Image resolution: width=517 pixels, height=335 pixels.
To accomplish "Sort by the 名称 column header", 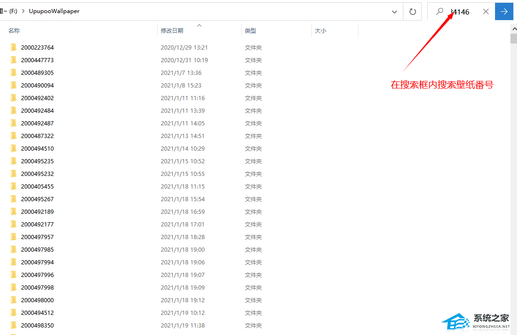I will [x=14, y=30].
